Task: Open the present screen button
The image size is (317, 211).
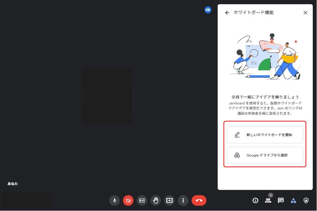Action: [x=169, y=200]
